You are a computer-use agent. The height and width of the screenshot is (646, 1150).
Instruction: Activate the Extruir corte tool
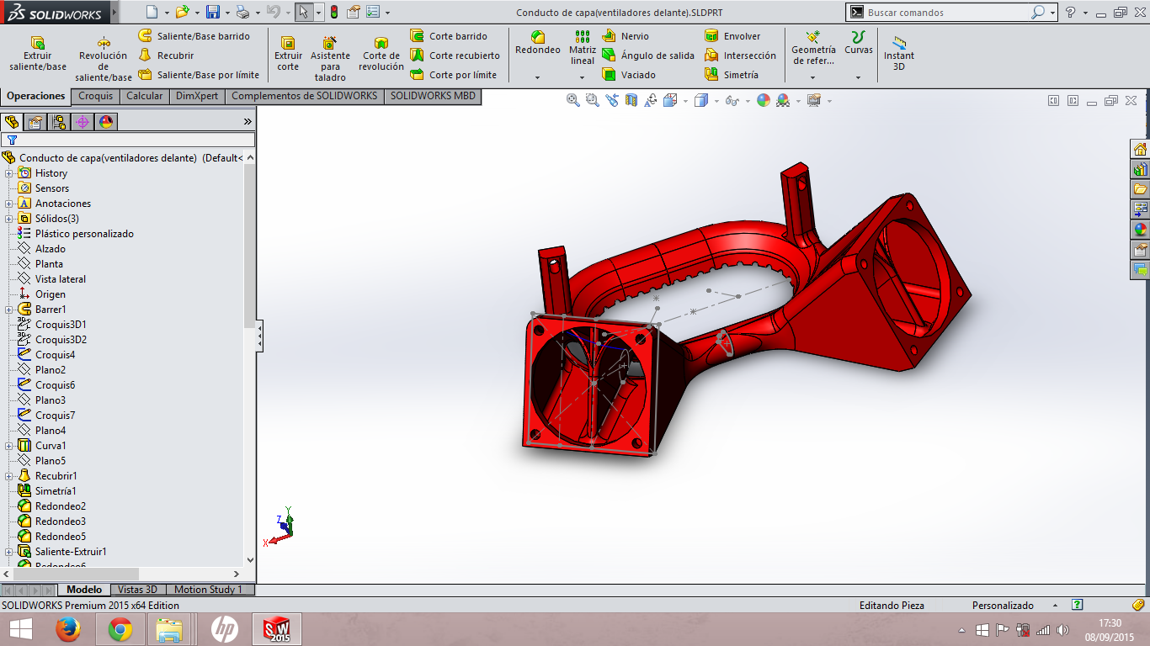(x=288, y=55)
